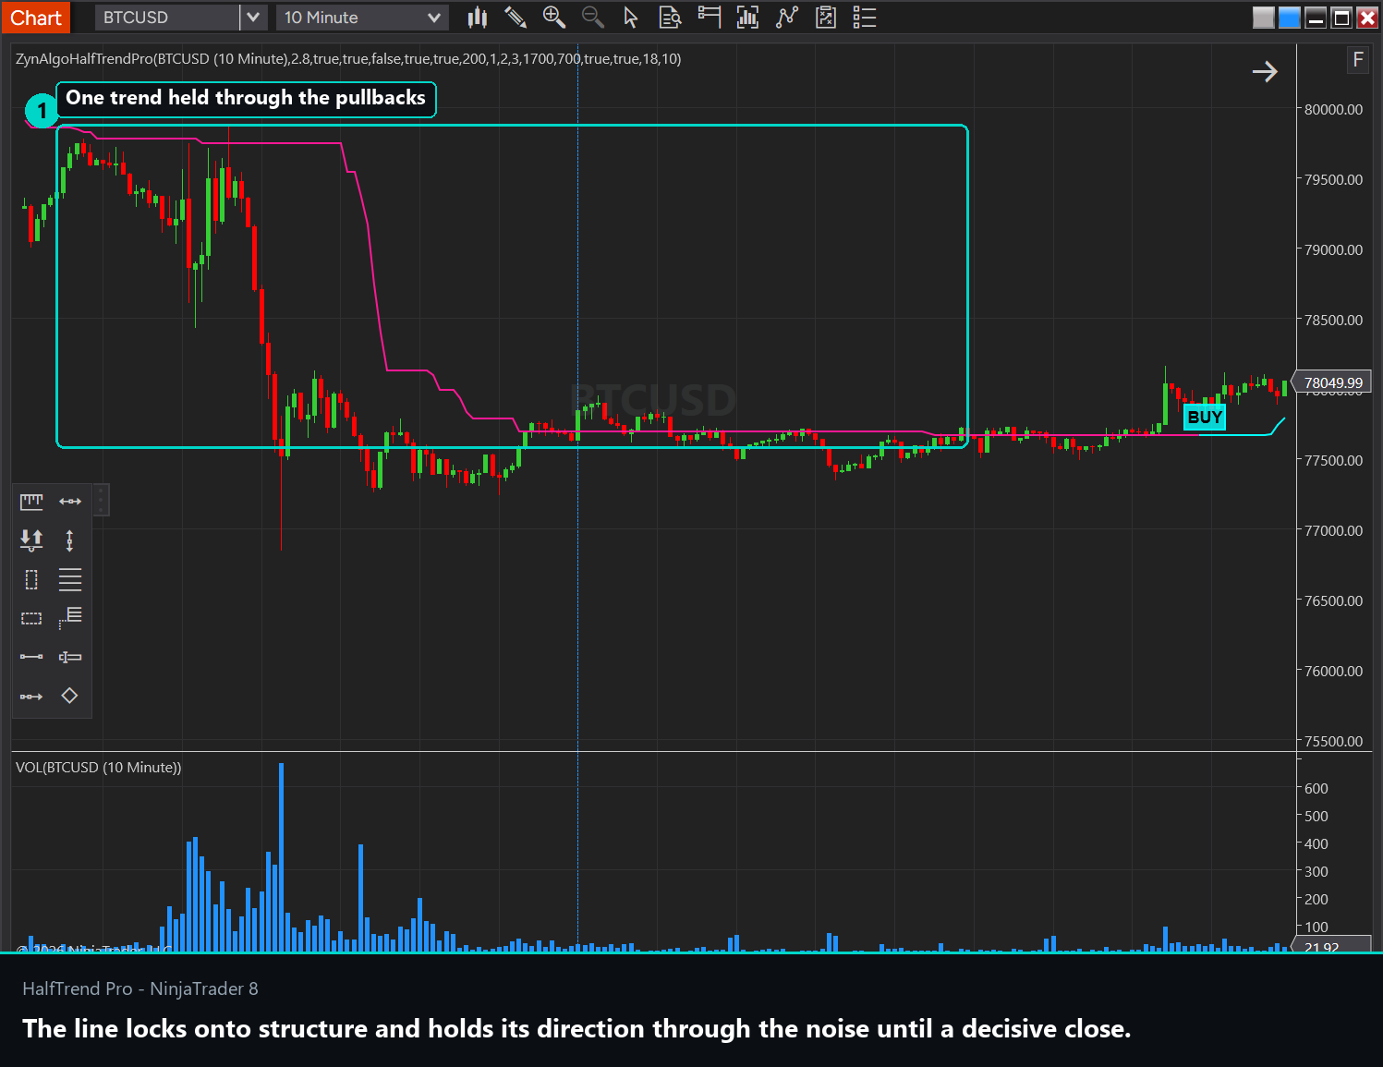
Task: Select the extended levels drawing tool
Action: pyautogui.click(x=70, y=618)
